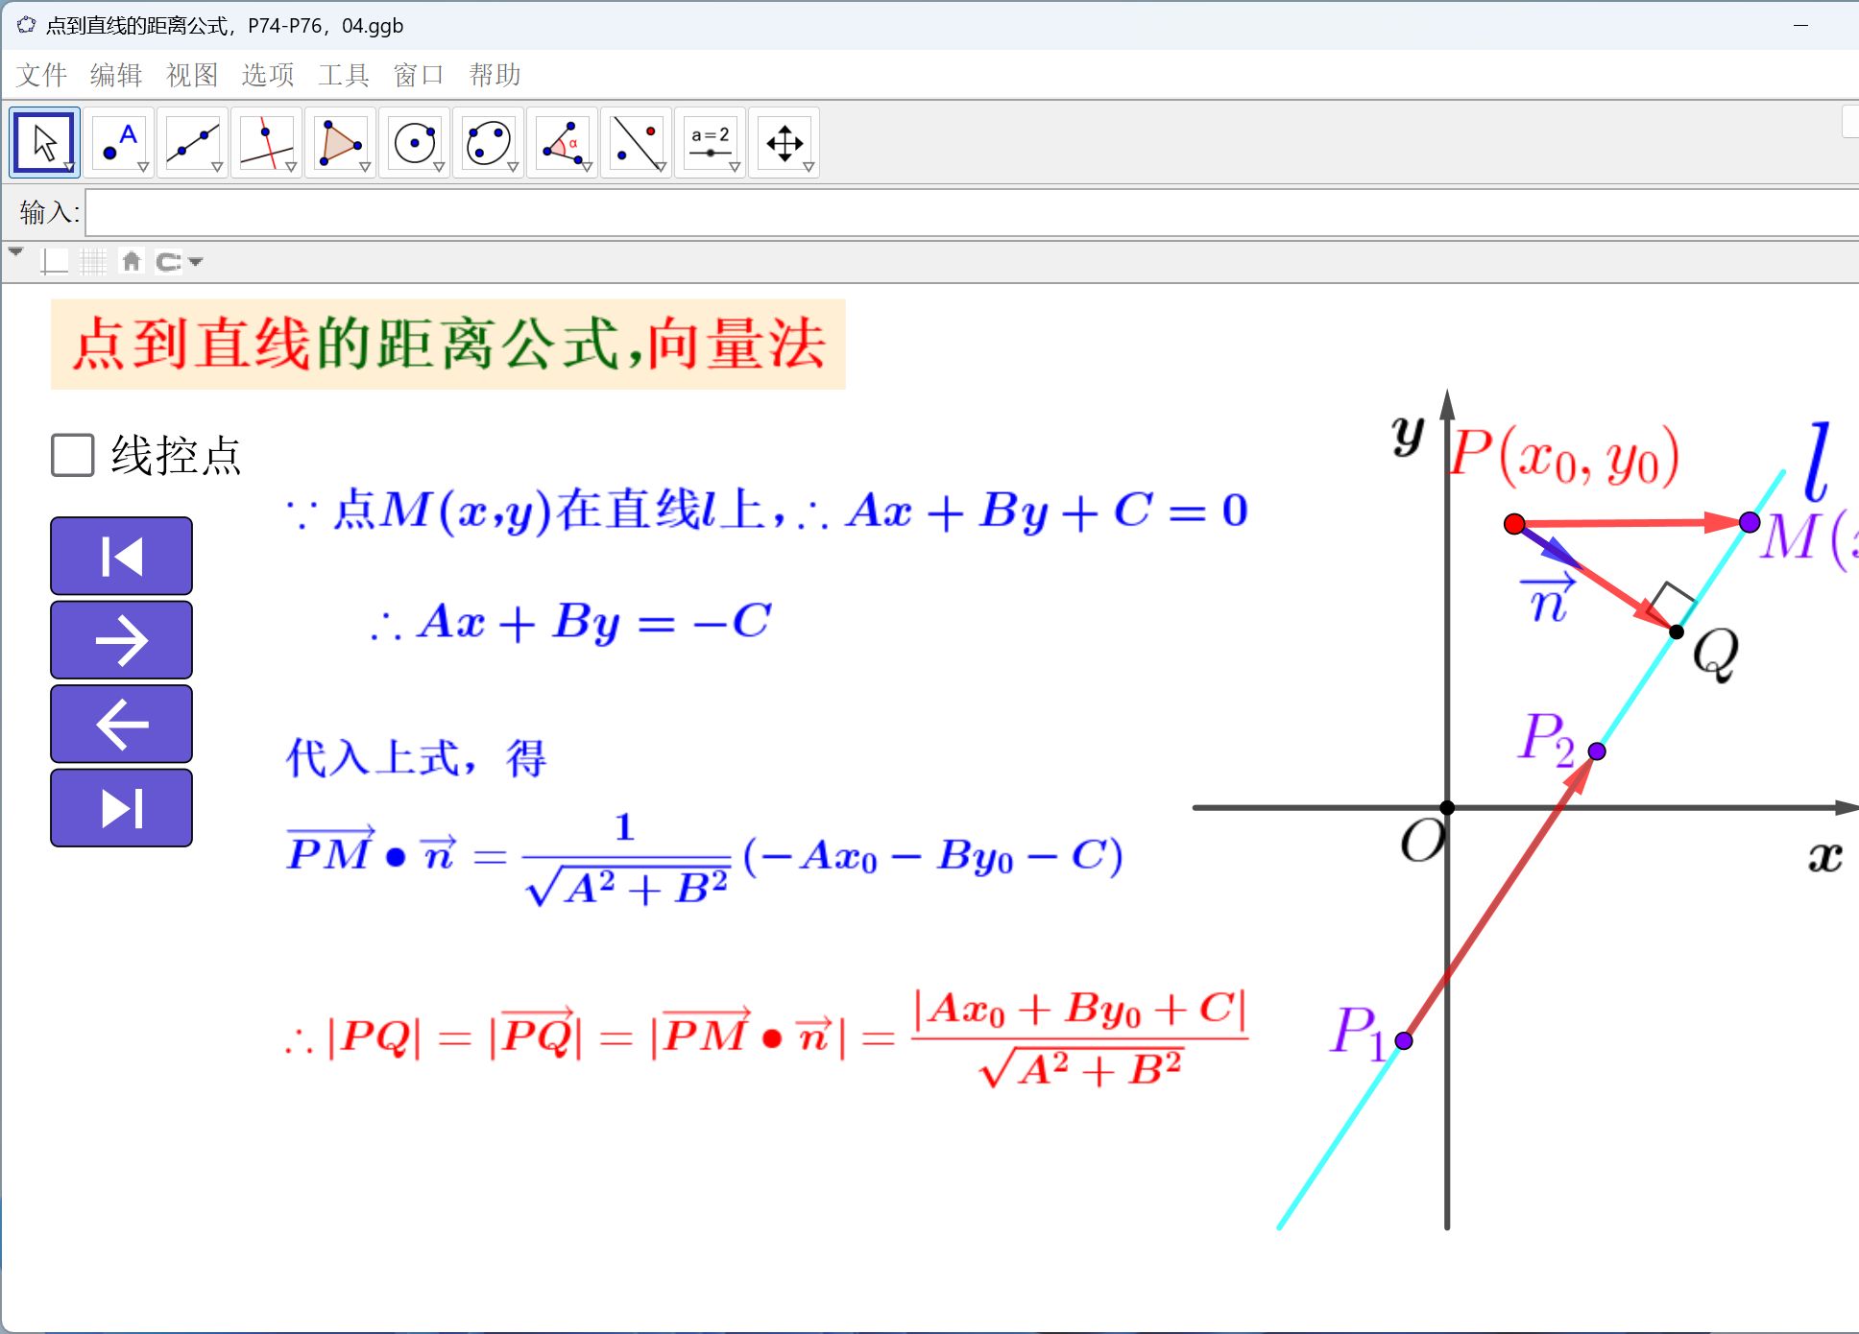
Task: Open the 工具 menu
Action: coord(344,75)
